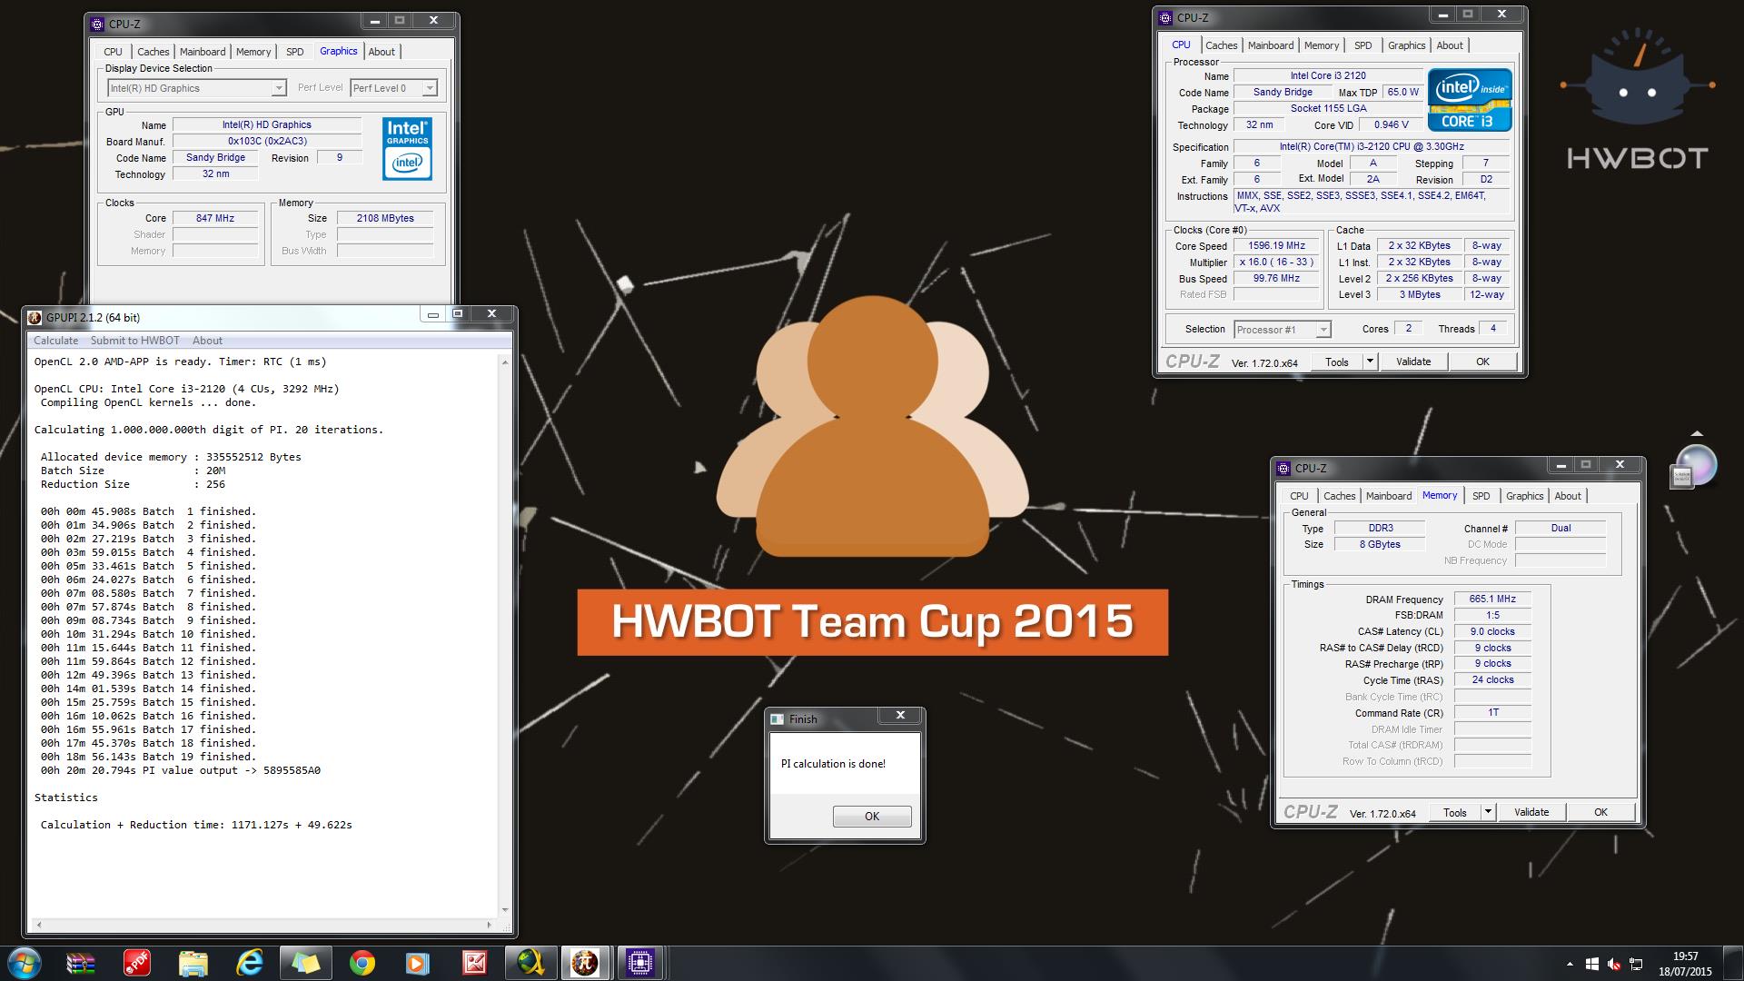Open Sticky Notes taskbar icon
Image resolution: width=1744 pixels, height=981 pixels.
coord(306,963)
